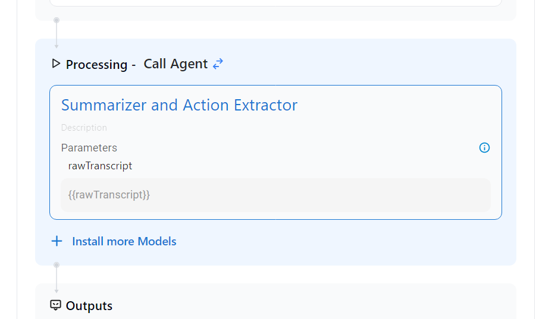Viewport: 539px width, 319px height.
Task: Select the Call Agent step type label
Action: (x=176, y=64)
